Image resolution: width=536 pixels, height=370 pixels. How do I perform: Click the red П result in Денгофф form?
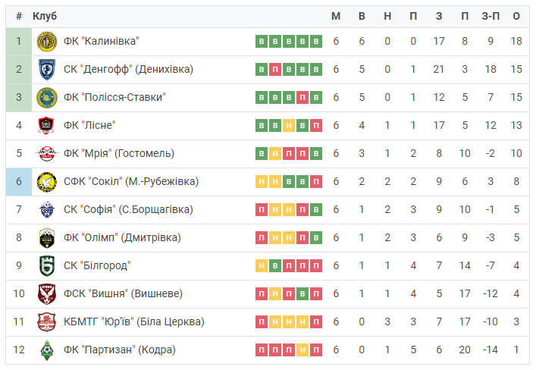click(x=275, y=70)
